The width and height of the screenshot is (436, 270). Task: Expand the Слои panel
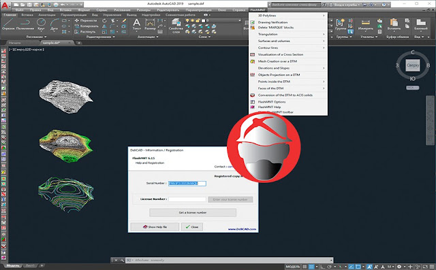[204, 37]
